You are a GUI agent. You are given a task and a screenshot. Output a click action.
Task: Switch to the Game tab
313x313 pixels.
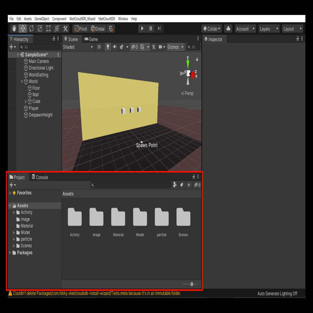pos(91,39)
